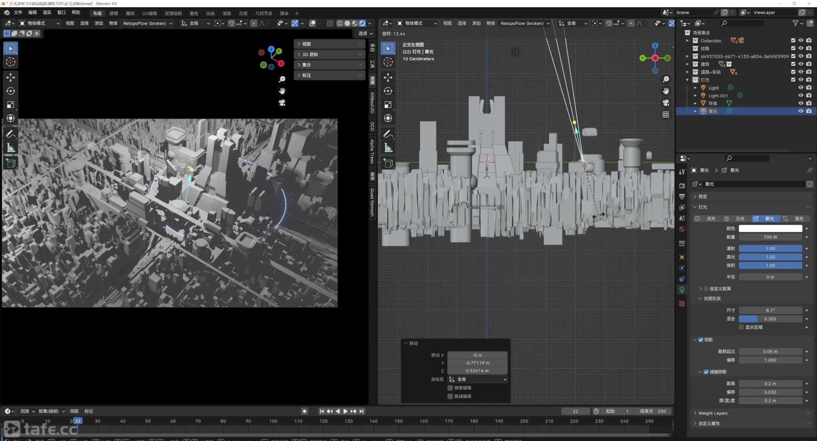Screen dimensions: 817x441
Task: Select the Rotate tool in right viewport
Action: [388, 91]
